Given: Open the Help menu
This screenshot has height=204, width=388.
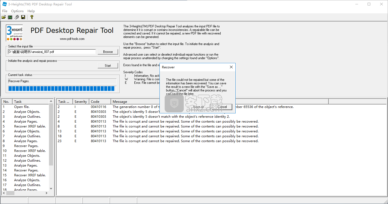Looking at the screenshot, I should (x=31, y=11).
